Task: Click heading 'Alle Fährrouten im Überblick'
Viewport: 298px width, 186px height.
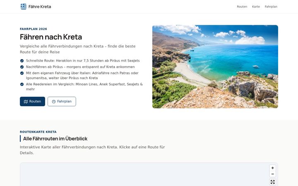Action: (55, 138)
